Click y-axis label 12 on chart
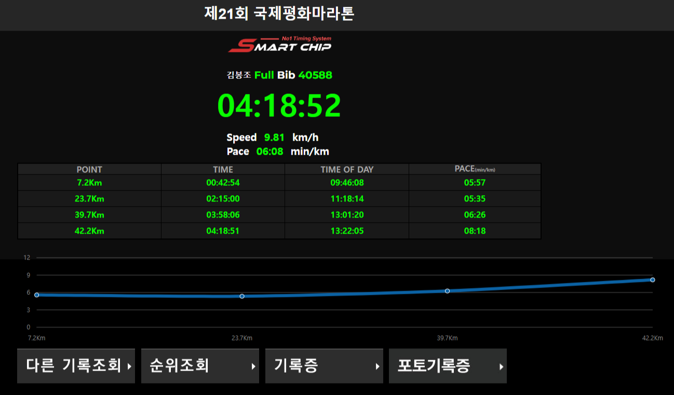The image size is (674, 395). point(27,257)
